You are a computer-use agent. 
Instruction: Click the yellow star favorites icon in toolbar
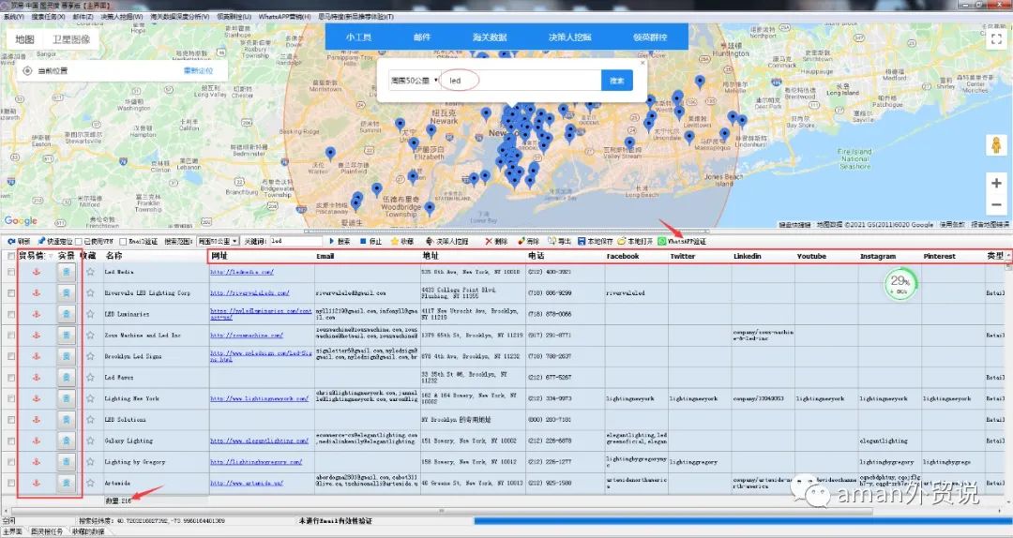(x=394, y=241)
